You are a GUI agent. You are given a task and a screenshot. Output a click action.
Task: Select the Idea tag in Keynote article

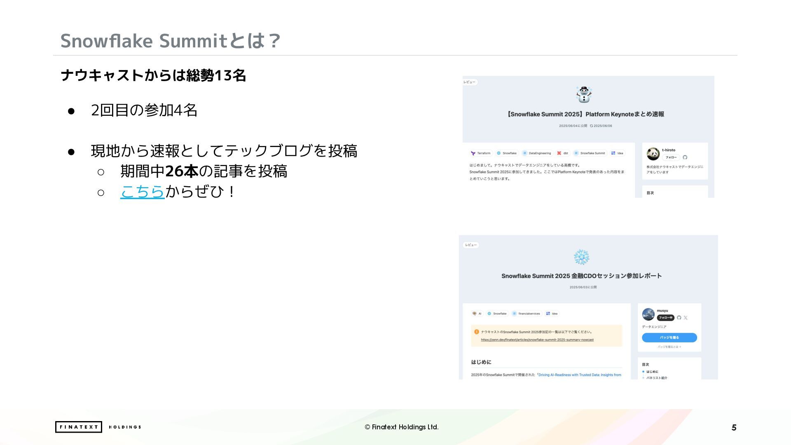pyautogui.click(x=617, y=153)
